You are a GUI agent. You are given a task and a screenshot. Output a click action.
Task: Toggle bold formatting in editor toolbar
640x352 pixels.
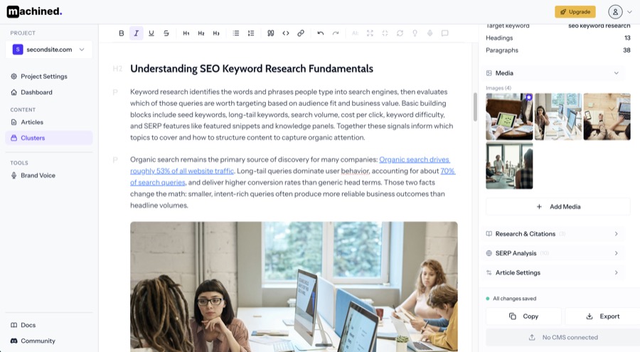(121, 33)
